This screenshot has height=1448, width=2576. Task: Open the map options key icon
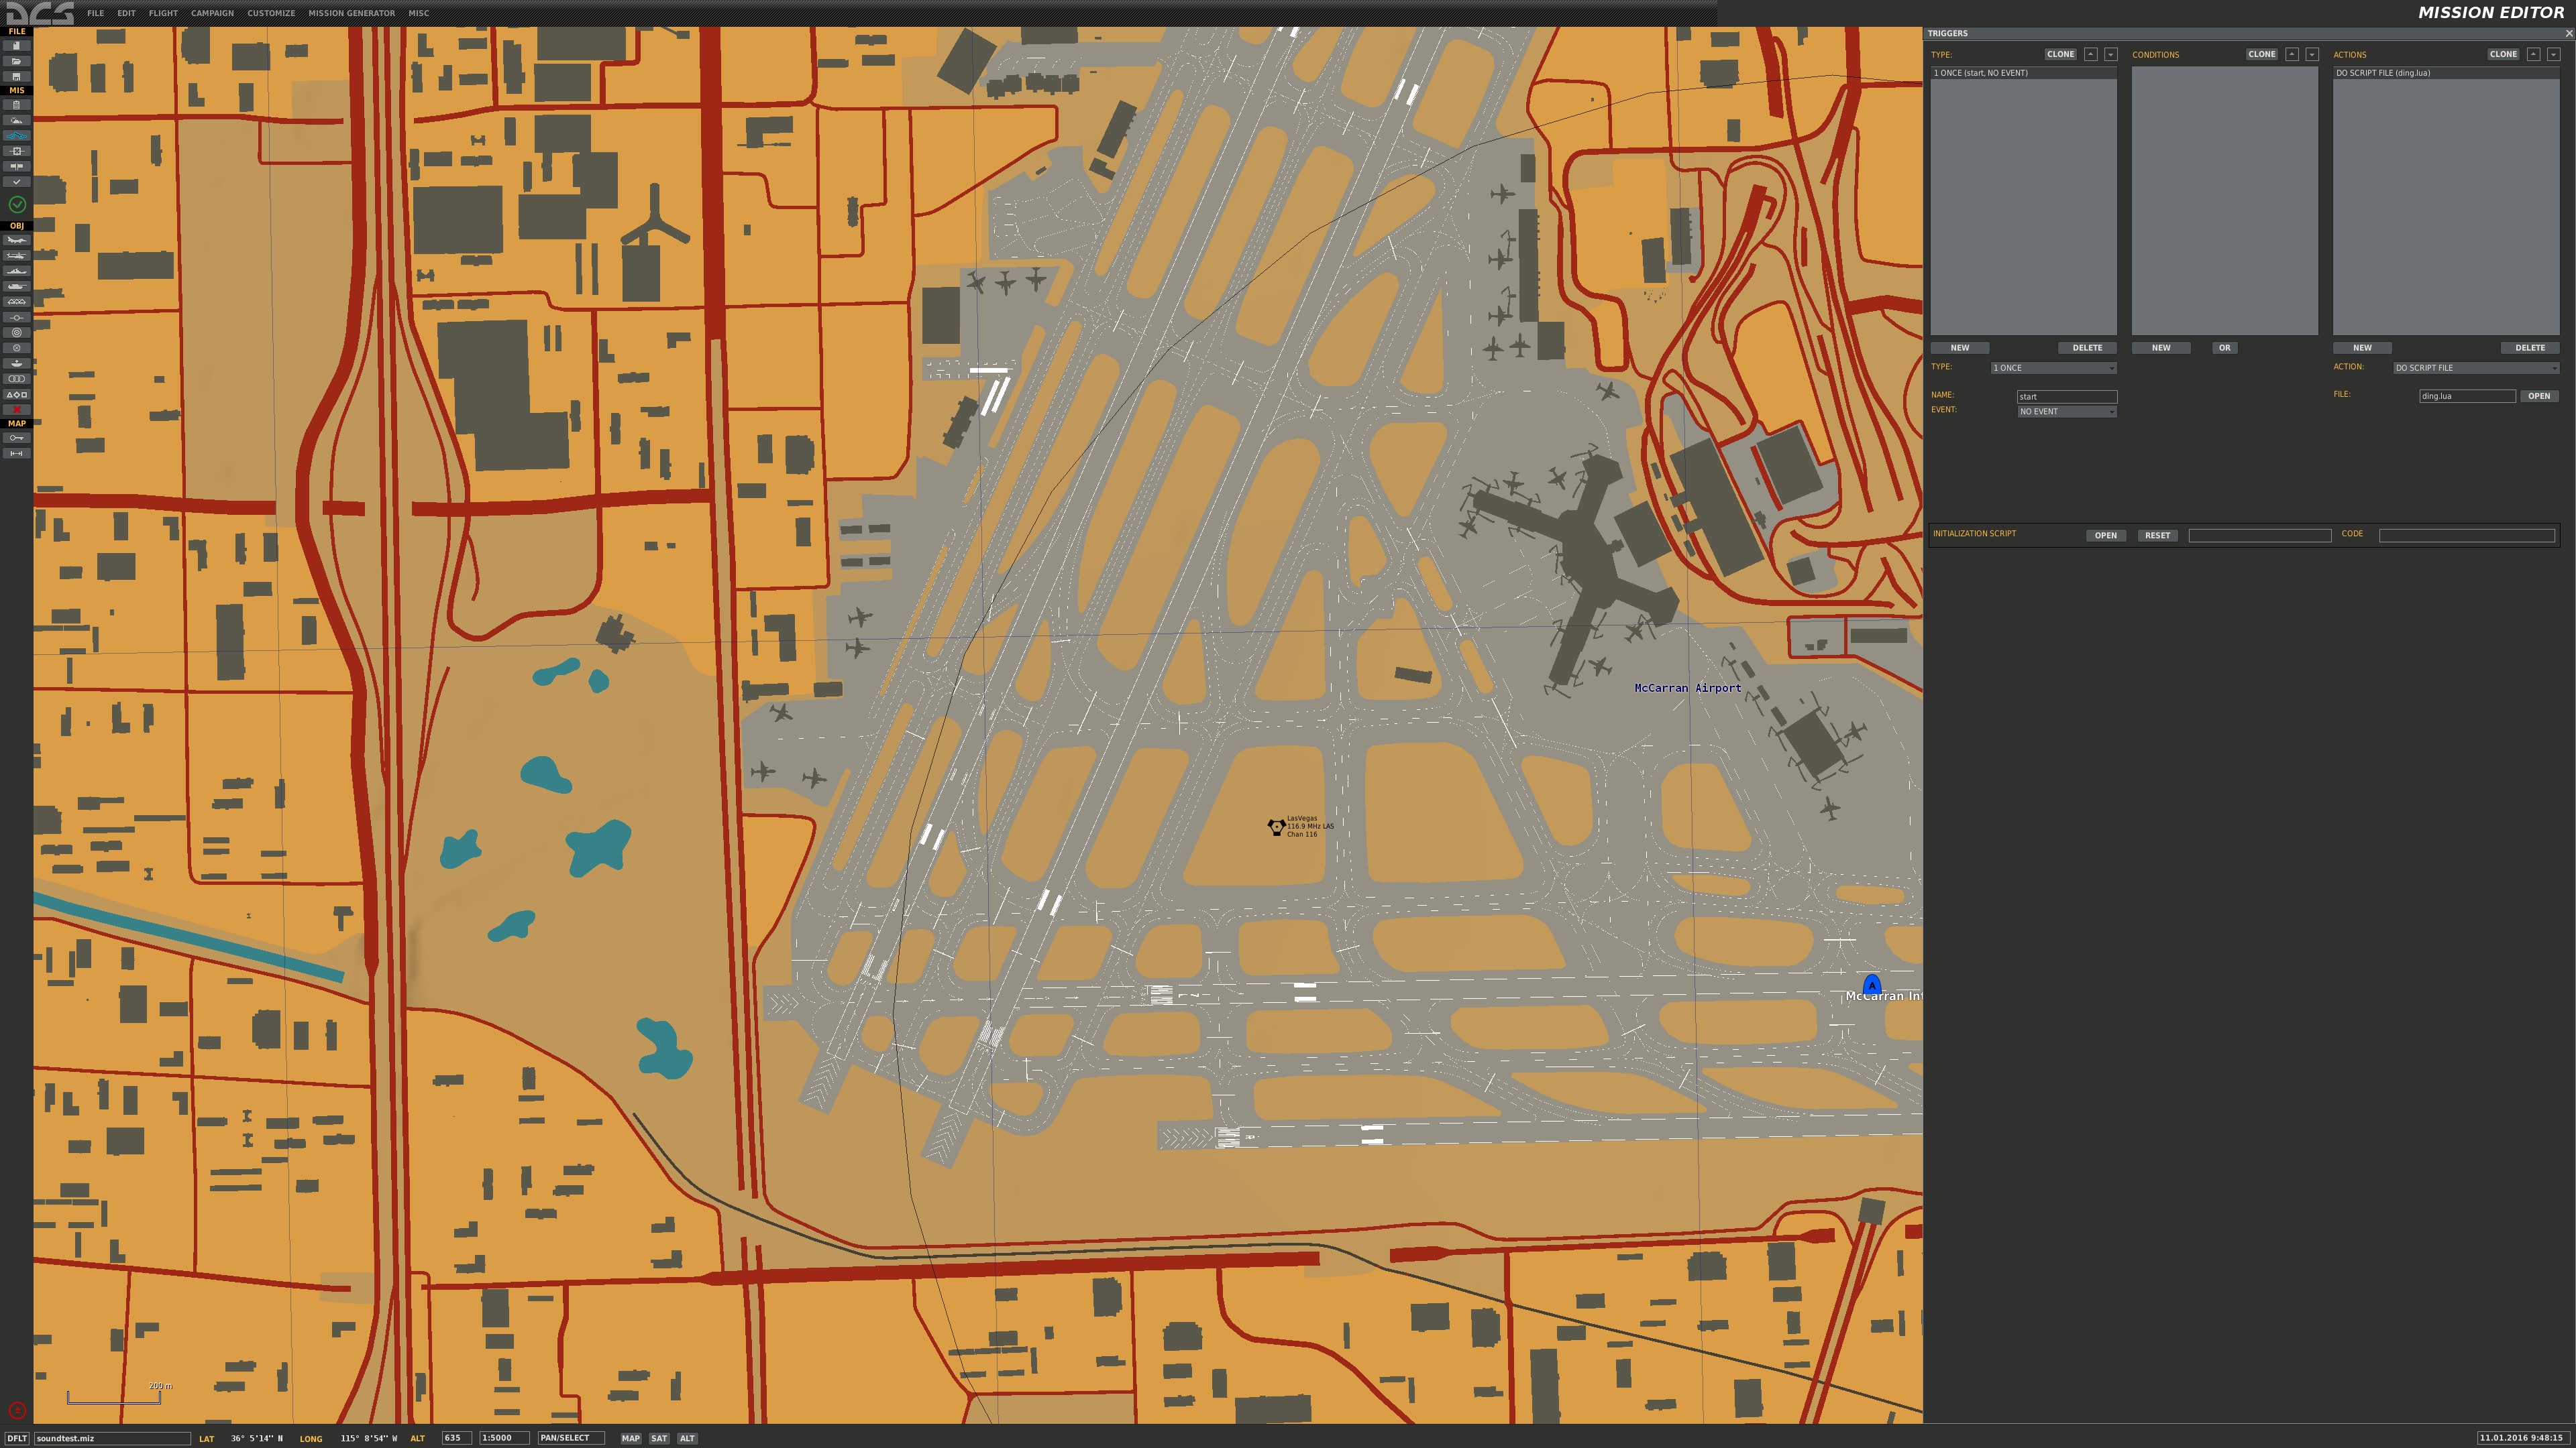point(16,438)
